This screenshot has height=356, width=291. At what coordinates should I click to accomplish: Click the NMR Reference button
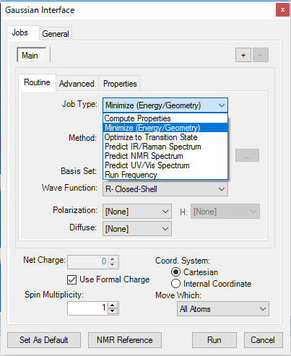click(x=125, y=340)
